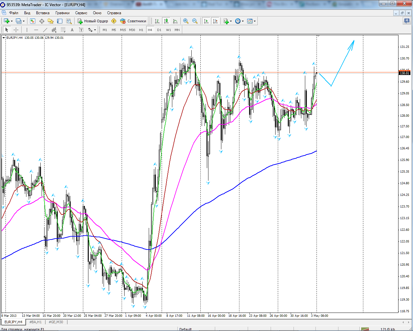
Task: Toggle chart Auto Scroll
Action: pyautogui.click(x=206, y=21)
